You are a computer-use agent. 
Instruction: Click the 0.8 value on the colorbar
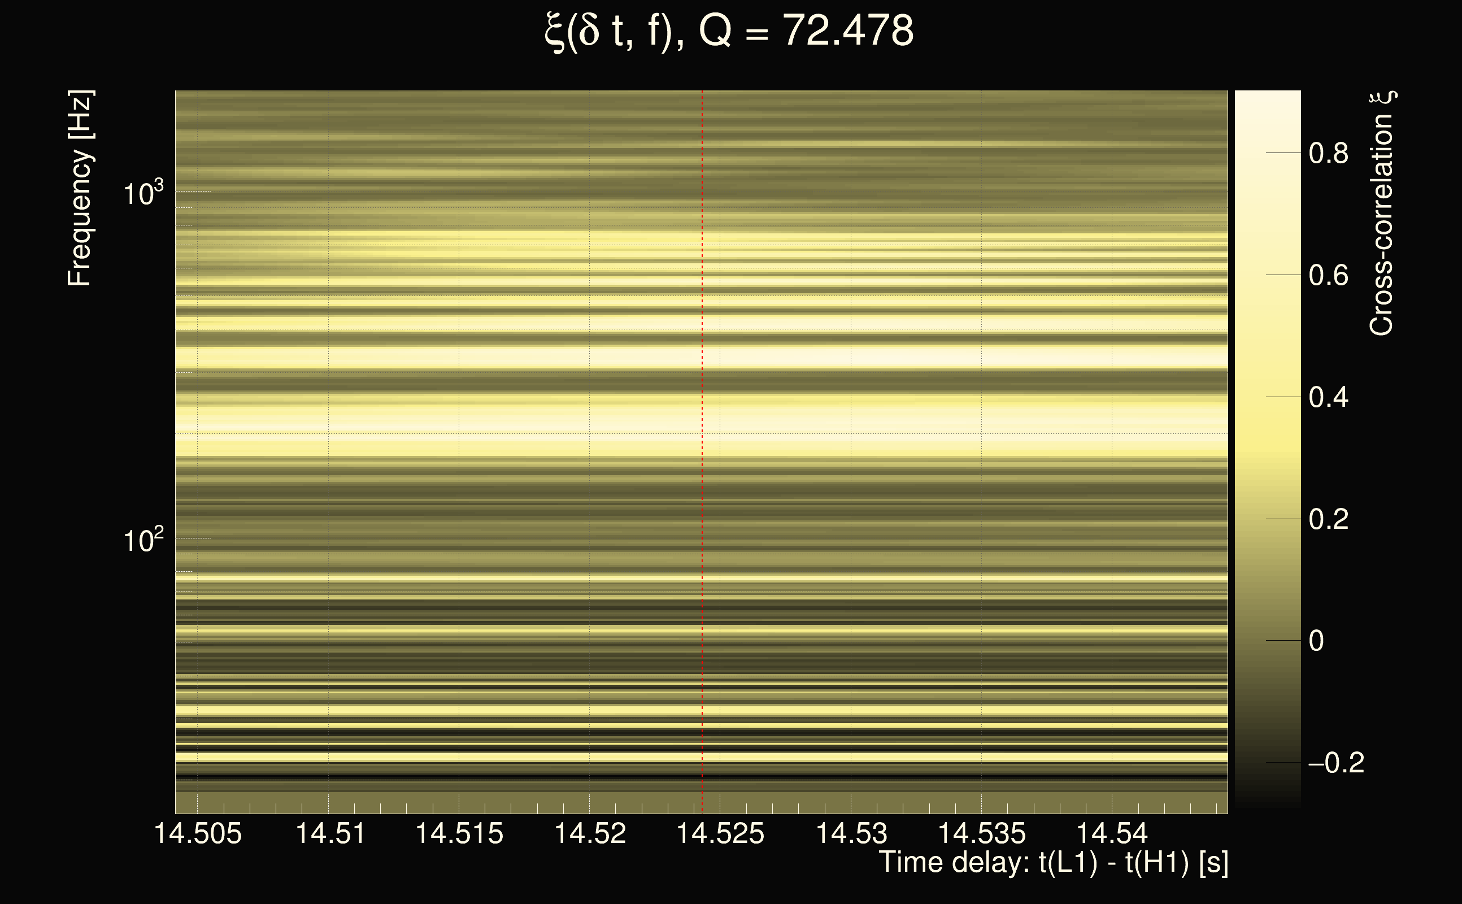(x=1328, y=154)
